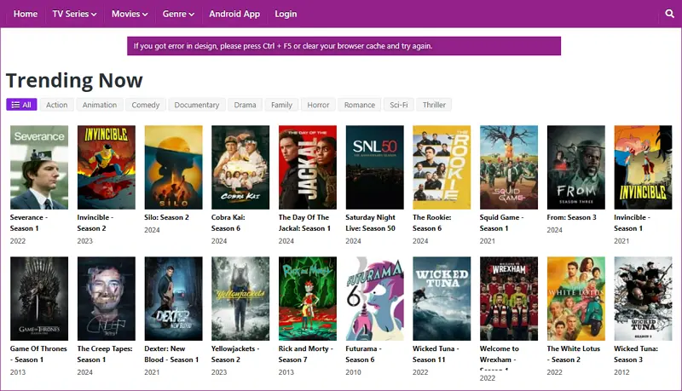Open the Severance poster thumbnail
Screen dimensions: 682x391
39,167
